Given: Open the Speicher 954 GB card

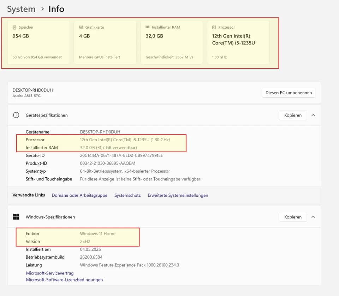Looking at the screenshot, I should tap(39, 42).
